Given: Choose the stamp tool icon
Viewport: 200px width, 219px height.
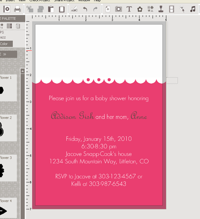Looking at the screenshot, I should click(x=161, y=9).
